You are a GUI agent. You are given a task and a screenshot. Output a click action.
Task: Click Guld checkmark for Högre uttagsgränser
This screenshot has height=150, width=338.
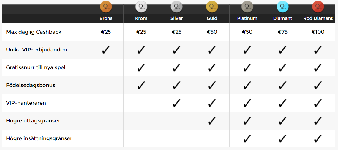click(212, 121)
